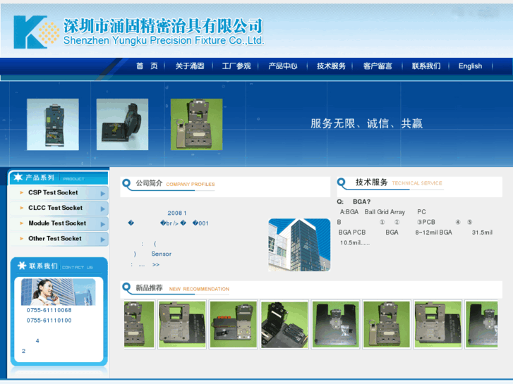The height and width of the screenshot is (384, 513).
Task: Open the banner socket photo on green background
Action: [197, 125]
